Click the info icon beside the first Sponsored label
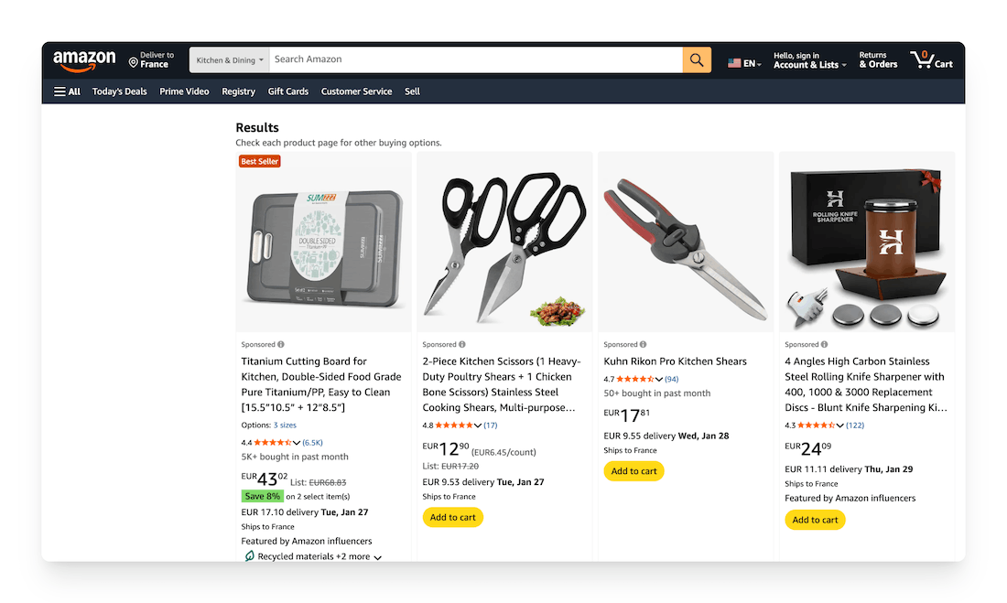The width and height of the screenshot is (1007, 603). 281,345
